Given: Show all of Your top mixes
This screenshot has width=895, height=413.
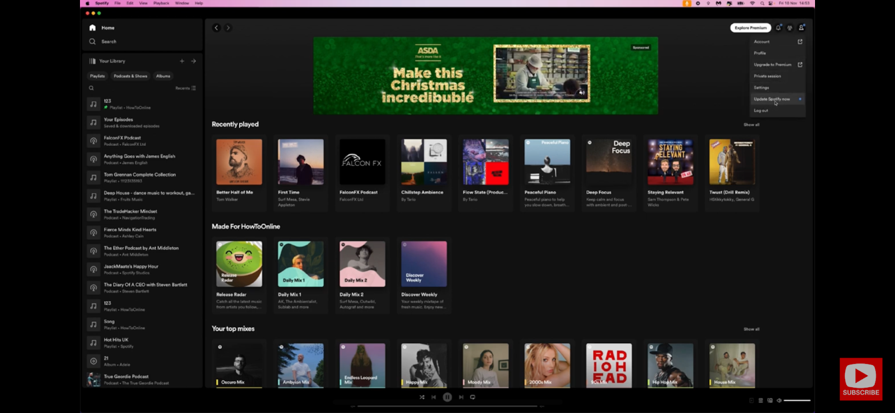Looking at the screenshot, I should coord(751,329).
